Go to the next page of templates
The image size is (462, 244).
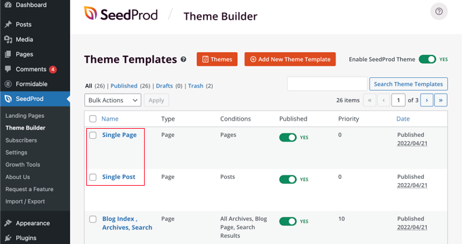coord(427,100)
